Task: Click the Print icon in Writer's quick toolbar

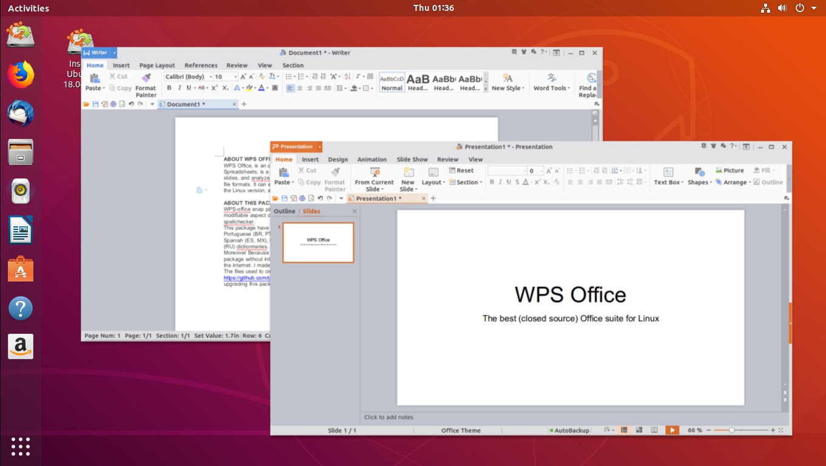Action: tap(113, 104)
